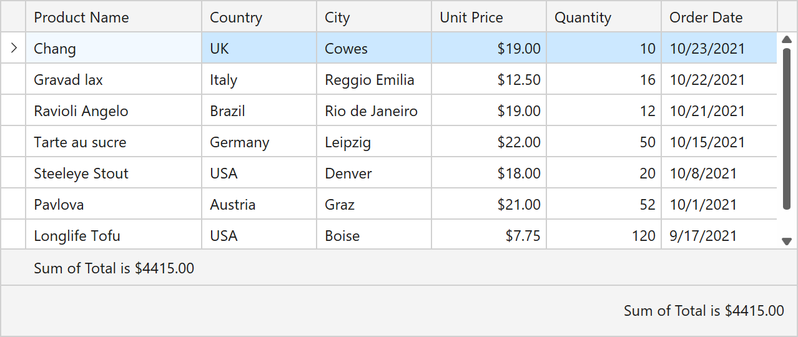
Task: Select the $18.00 unit price cell
Action: point(488,173)
